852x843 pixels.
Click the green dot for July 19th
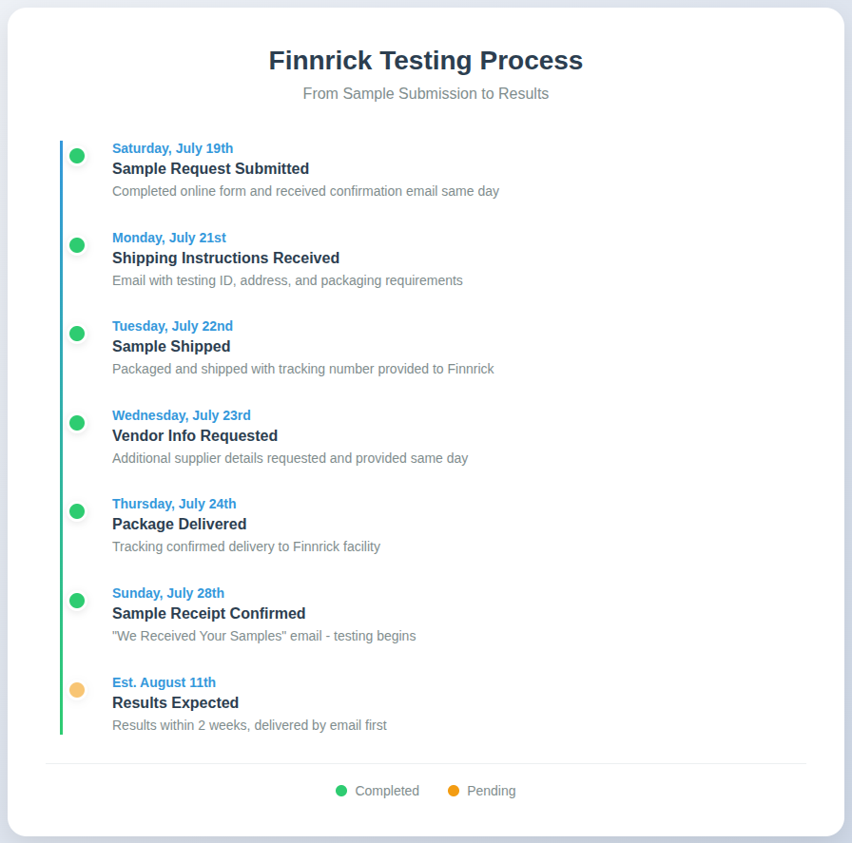click(x=77, y=156)
